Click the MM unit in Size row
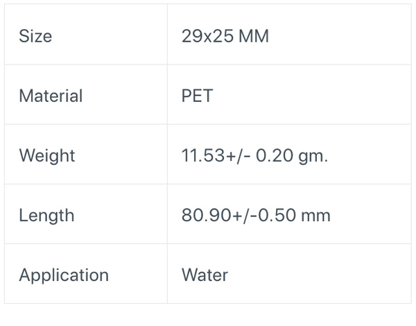Image resolution: width=416 pixels, height=326 pixels. [x=254, y=36]
